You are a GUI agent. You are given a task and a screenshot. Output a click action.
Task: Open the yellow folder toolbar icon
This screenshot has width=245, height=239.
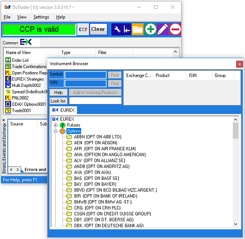(x=138, y=29)
